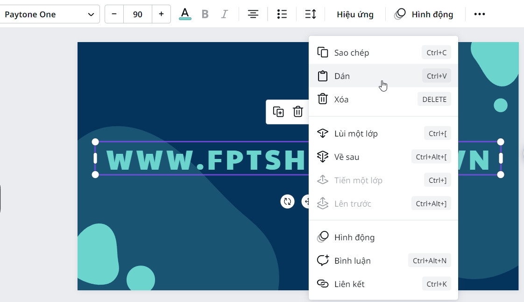Choose Tiến một lớp menu entry
This screenshot has width=524, height=302.
(383, 180)
